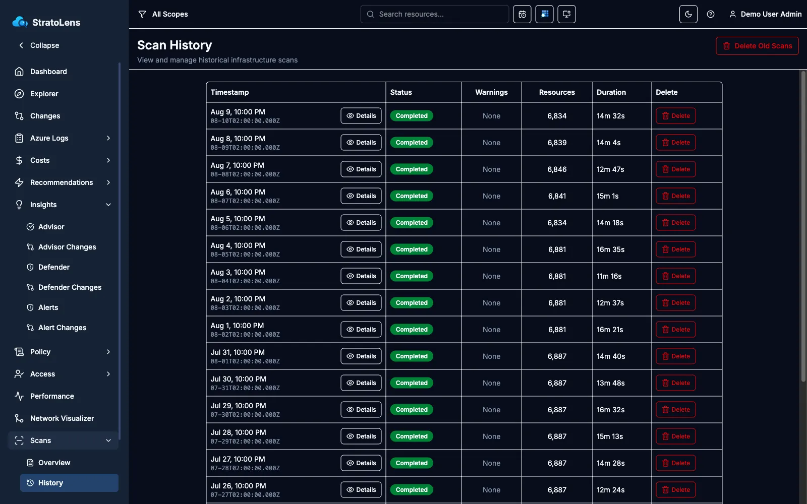
Task: Click the Alerts shield icon
Action: pos(30,307)
